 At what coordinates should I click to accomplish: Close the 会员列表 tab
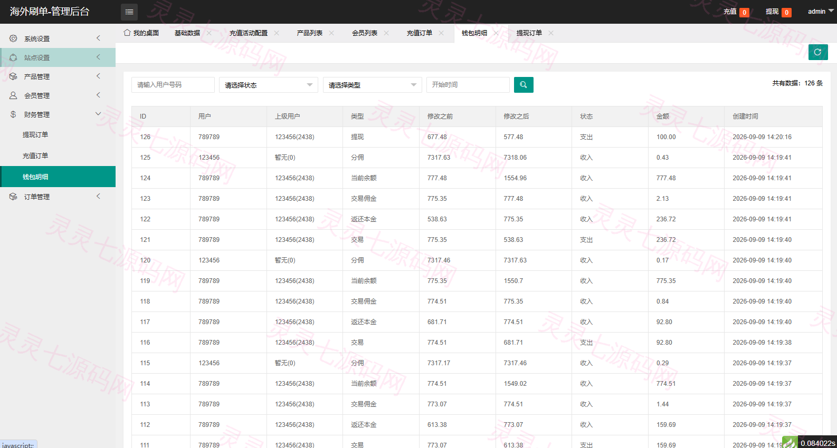point(386,33)
